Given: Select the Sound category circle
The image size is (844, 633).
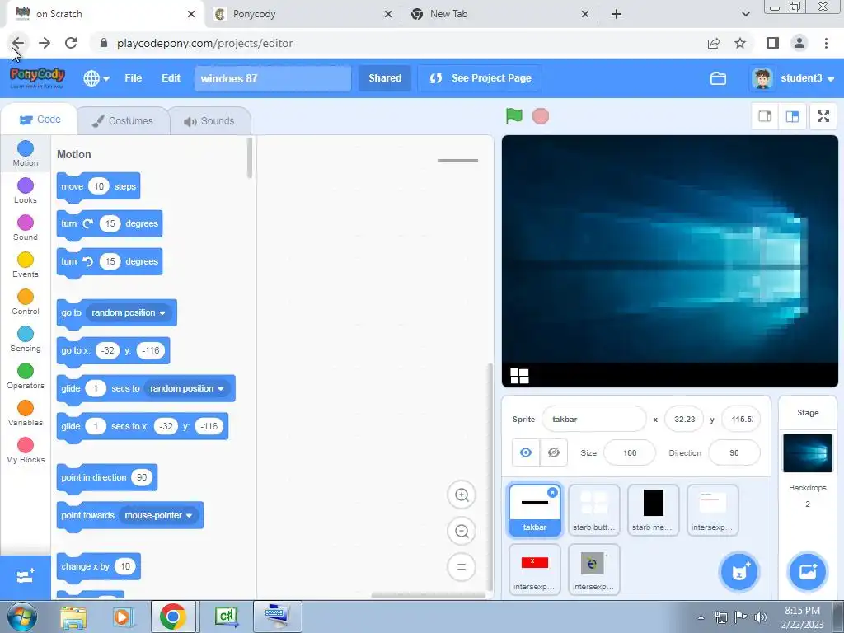Looking at the screenshot, I should pos(26,223).
